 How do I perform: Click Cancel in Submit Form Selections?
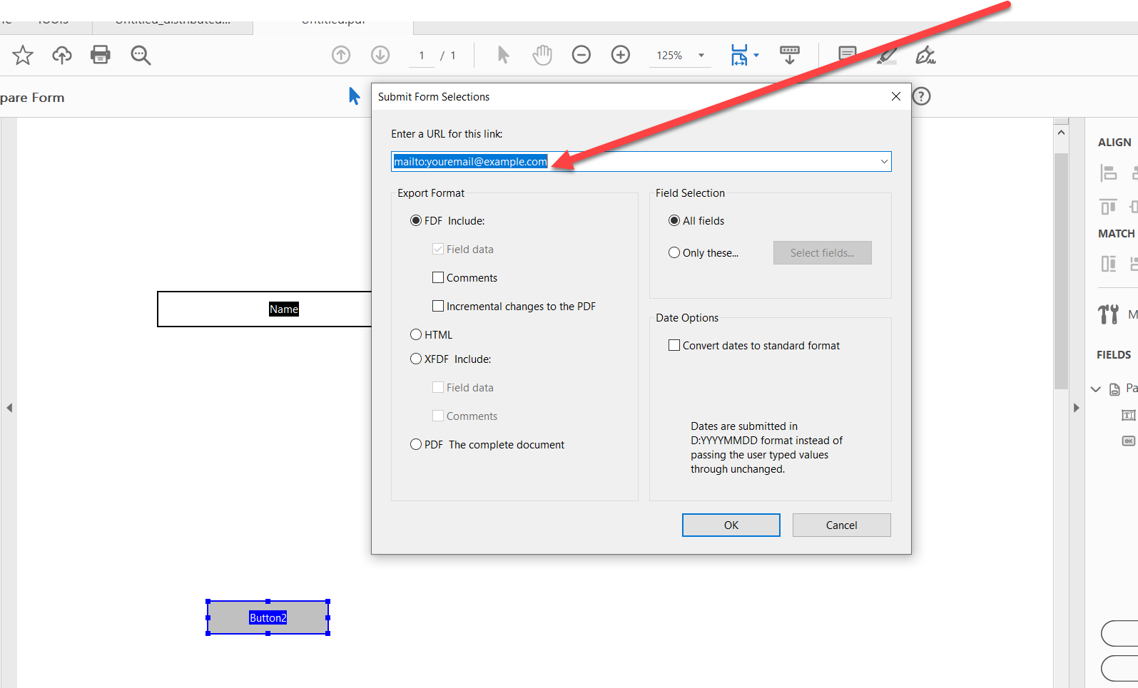click(x=842, y=525)
